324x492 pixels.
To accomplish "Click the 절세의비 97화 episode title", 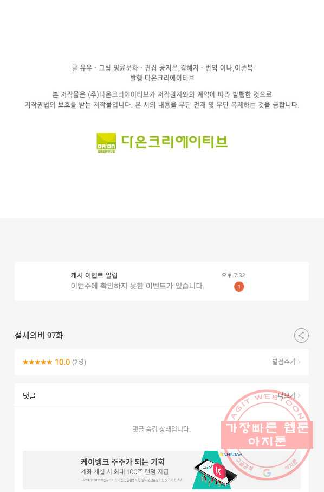I will click(39, 336).
